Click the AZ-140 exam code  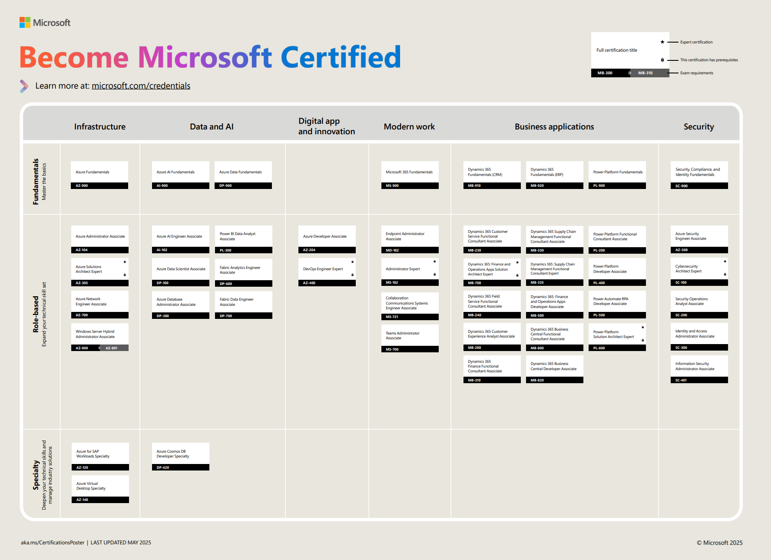82,500
